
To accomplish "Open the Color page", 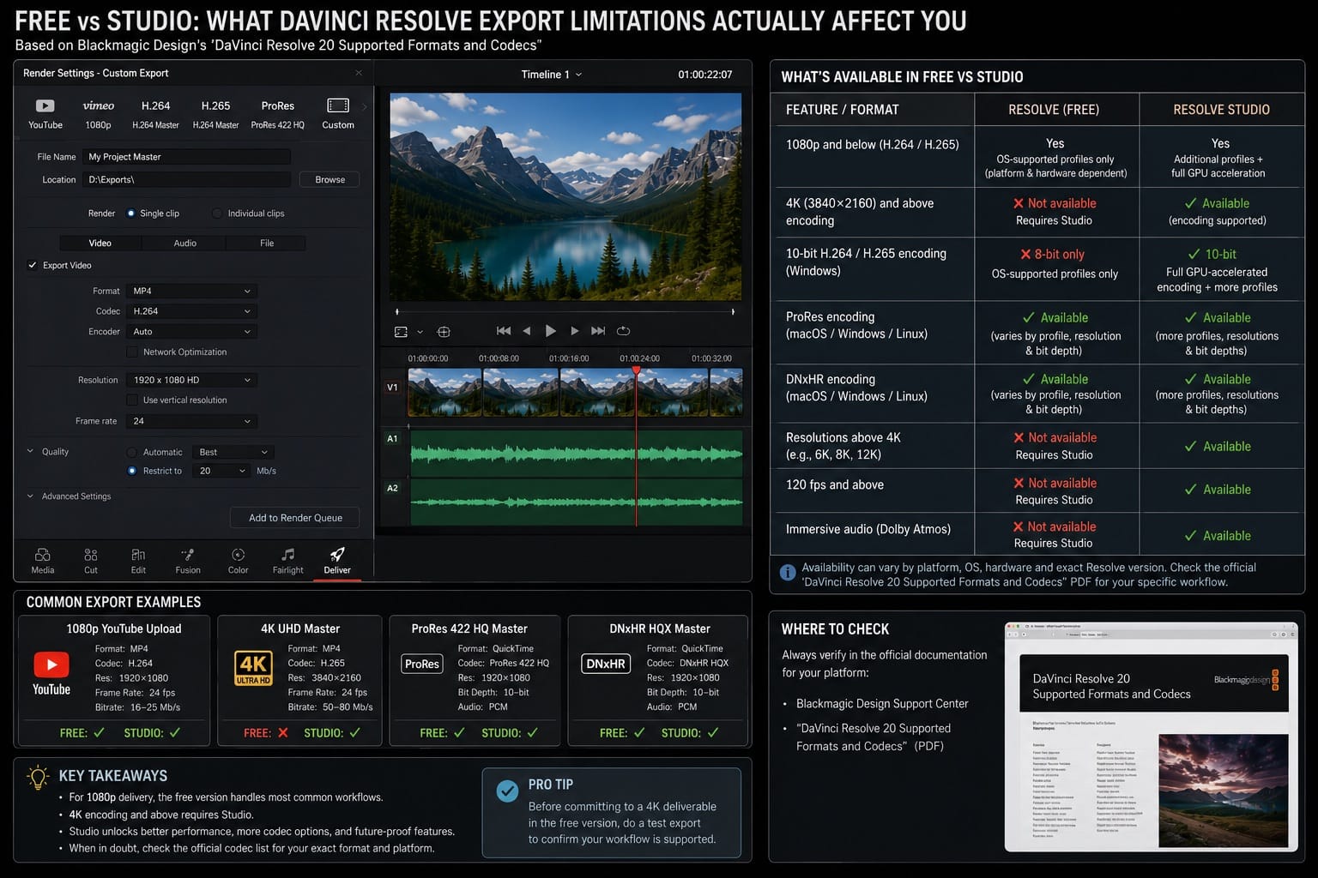I will tap(238, 561).
